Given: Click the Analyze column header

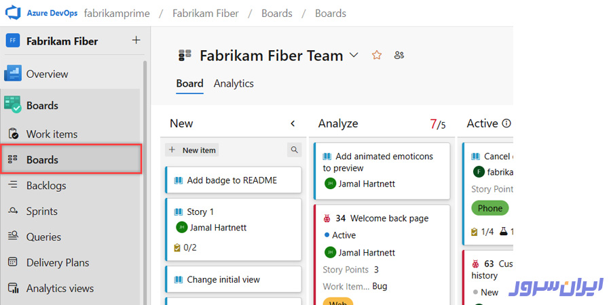Looking at the screenshot, I should (x=338, y=124).
